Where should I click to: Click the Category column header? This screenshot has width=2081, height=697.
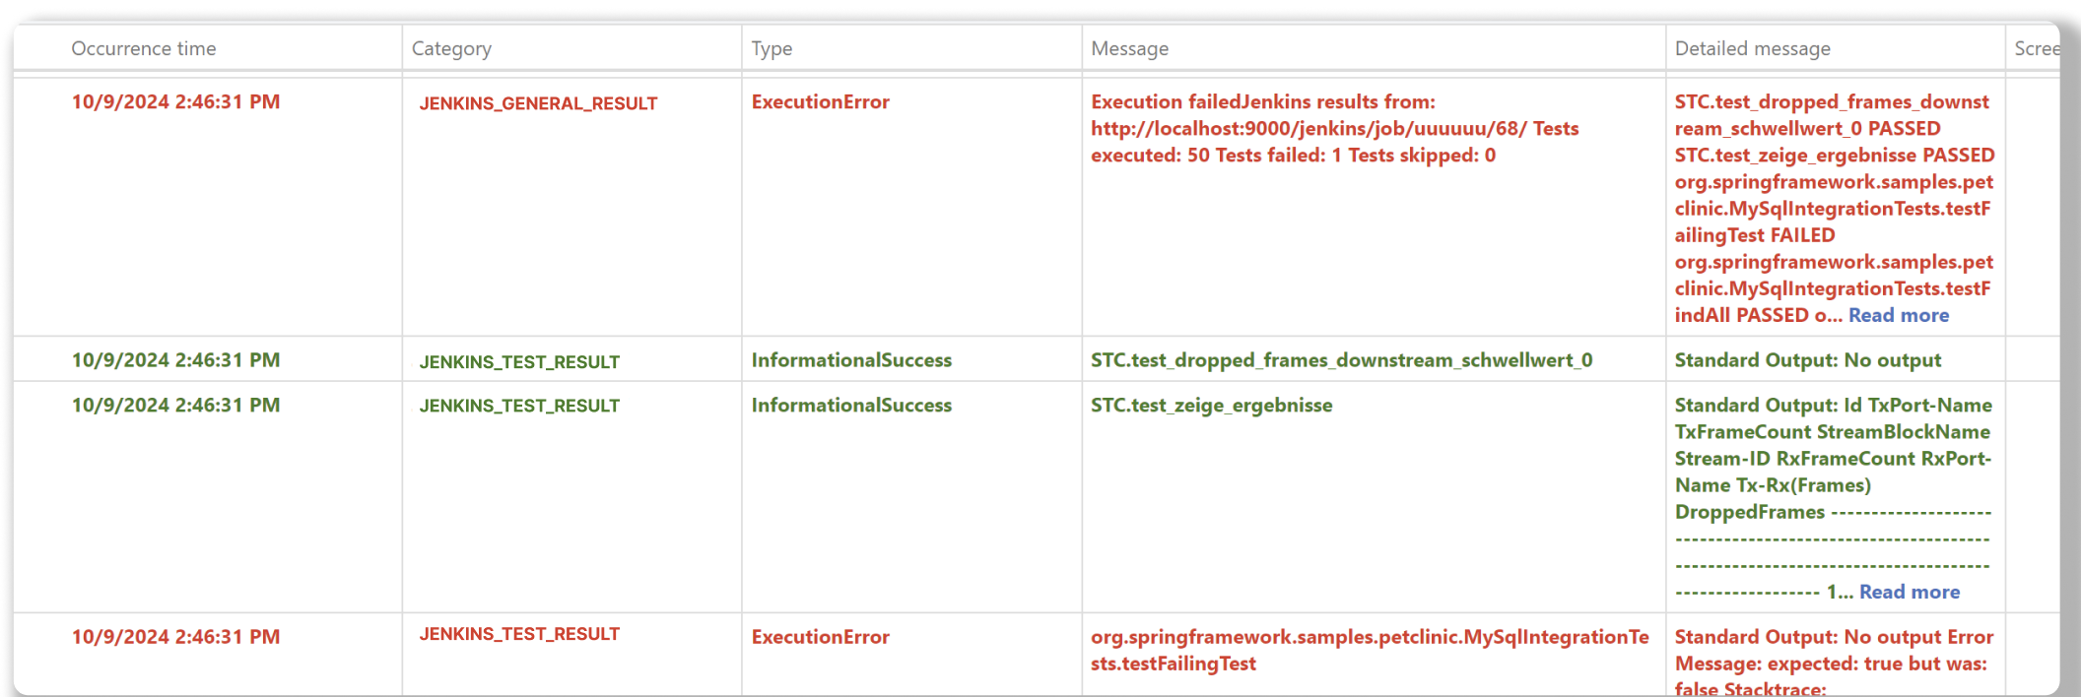click(451, 48)
